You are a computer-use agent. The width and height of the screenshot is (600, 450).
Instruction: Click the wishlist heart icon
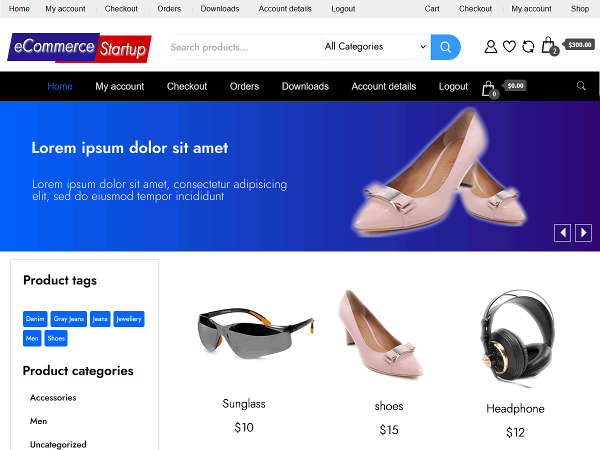tap(509, 46)
